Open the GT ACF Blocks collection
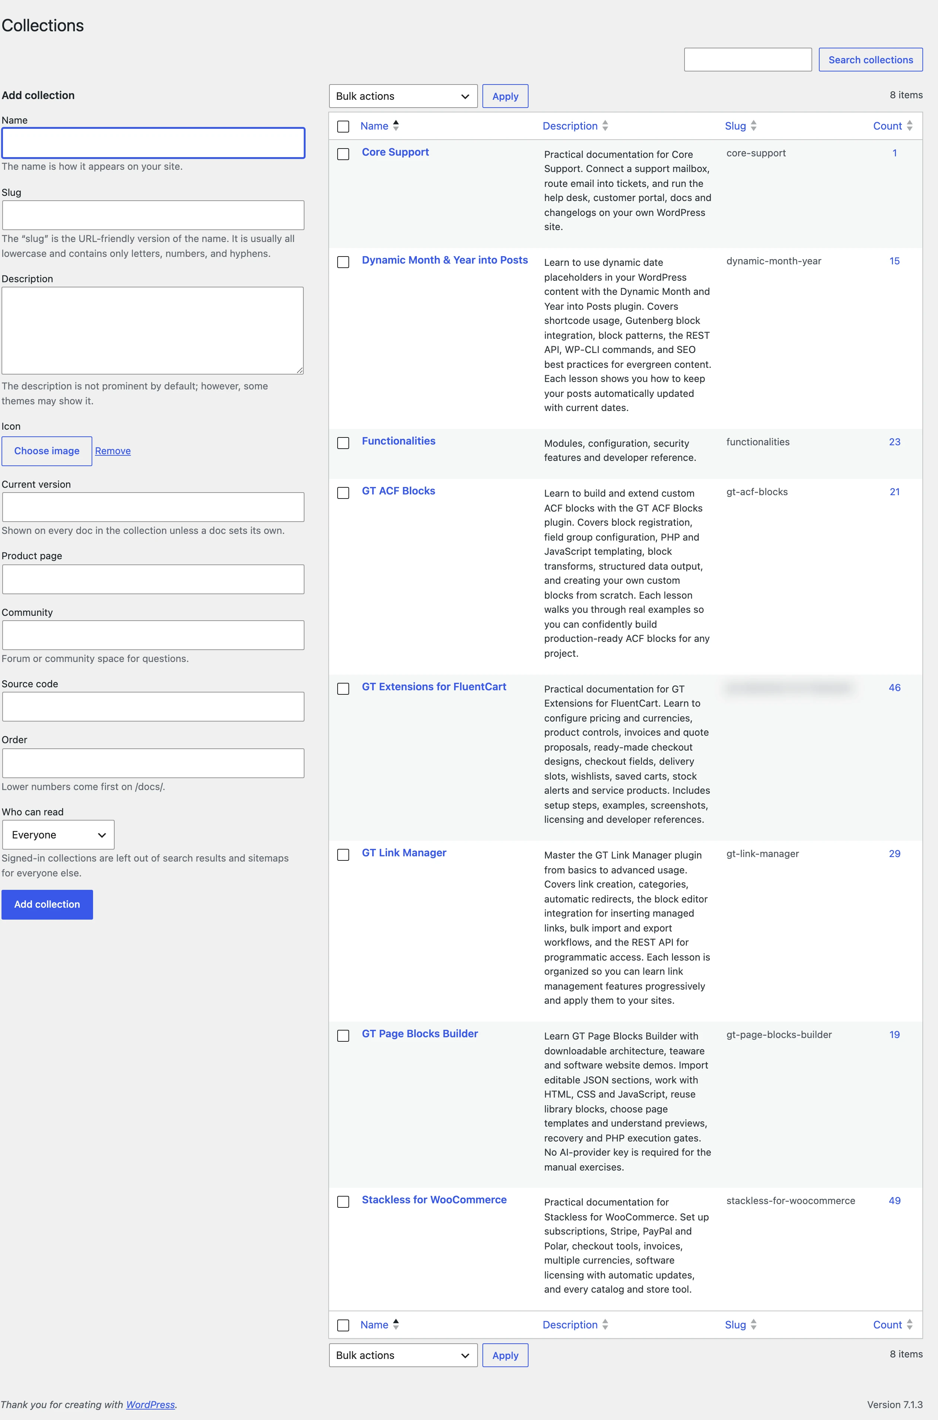 [x=398, y=491]
